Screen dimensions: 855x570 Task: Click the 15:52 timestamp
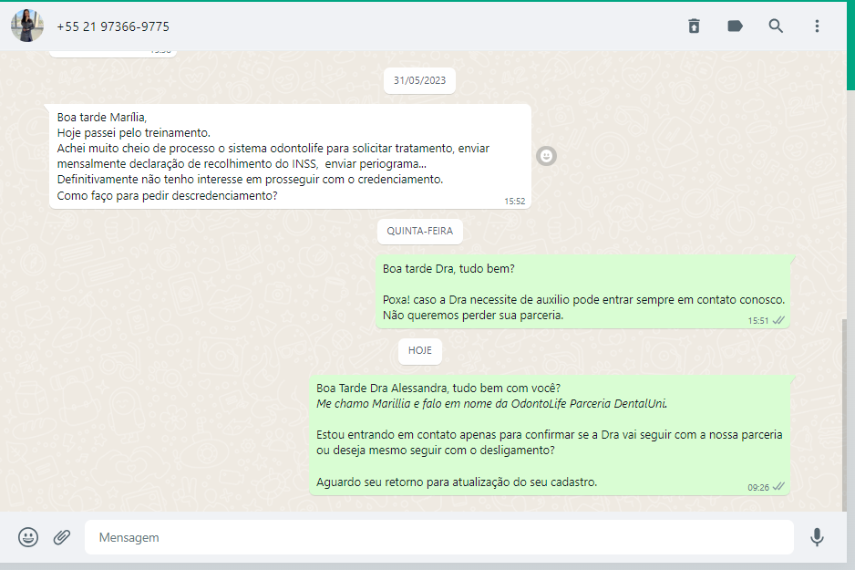514,202
